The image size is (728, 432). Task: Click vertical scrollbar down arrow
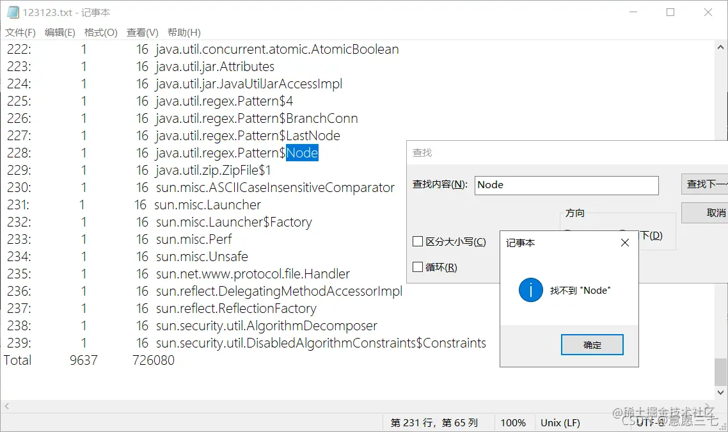(720, 392)
